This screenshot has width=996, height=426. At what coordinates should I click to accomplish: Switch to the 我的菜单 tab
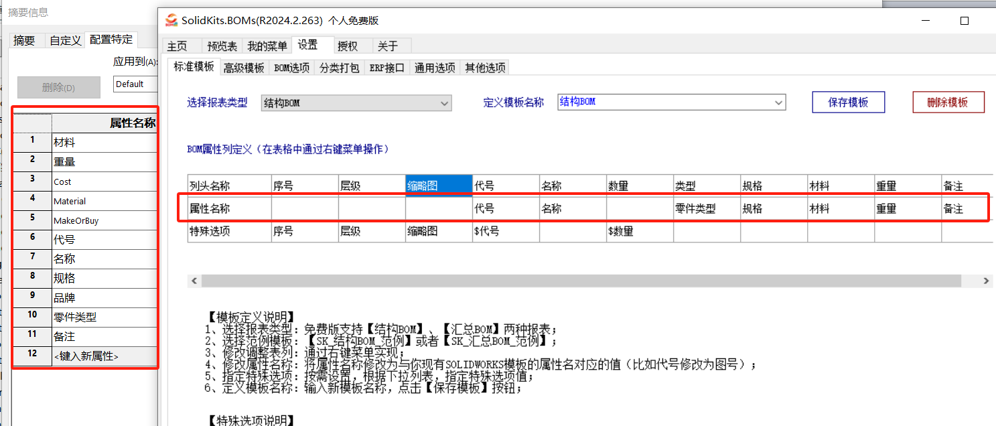pyautogui.click(x=267, y=46)
